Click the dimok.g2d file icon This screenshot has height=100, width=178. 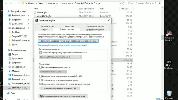(35, 12)
